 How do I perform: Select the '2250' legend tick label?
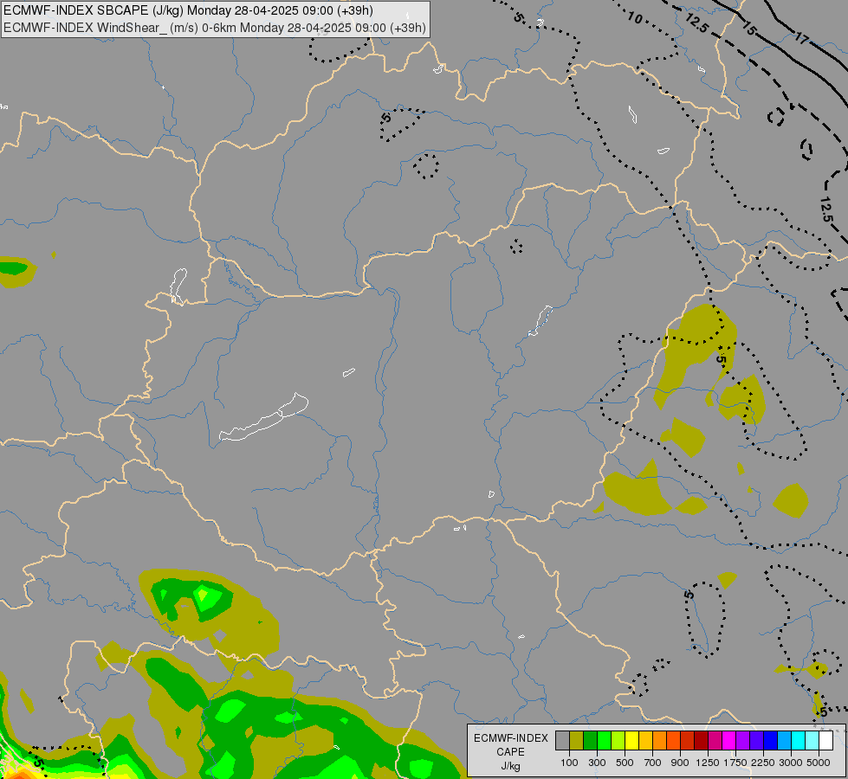tap(763, 763)
